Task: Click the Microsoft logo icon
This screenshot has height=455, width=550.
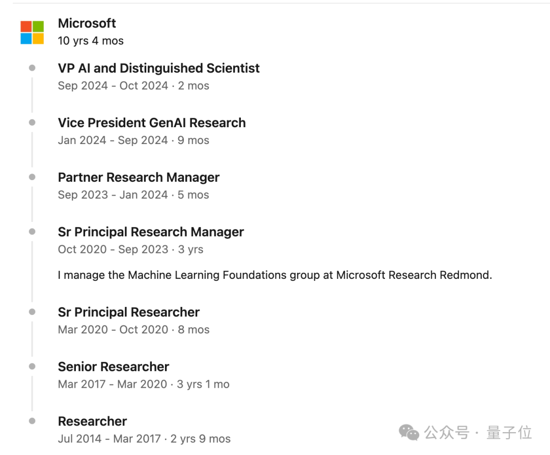Action: 32,33
